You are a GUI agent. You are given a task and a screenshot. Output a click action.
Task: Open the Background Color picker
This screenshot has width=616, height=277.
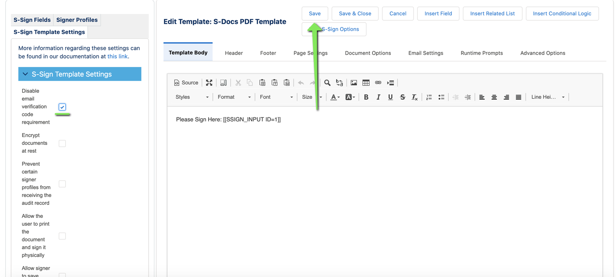(350, 97)
